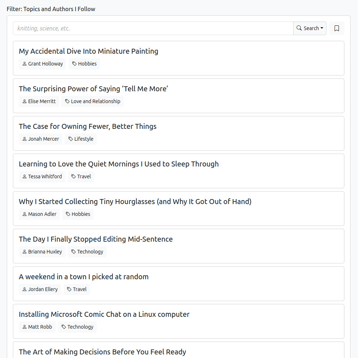This screenshot has width=358, height=358.
Task: Click the bookmark icon beside Search
Action: [337, 28]
